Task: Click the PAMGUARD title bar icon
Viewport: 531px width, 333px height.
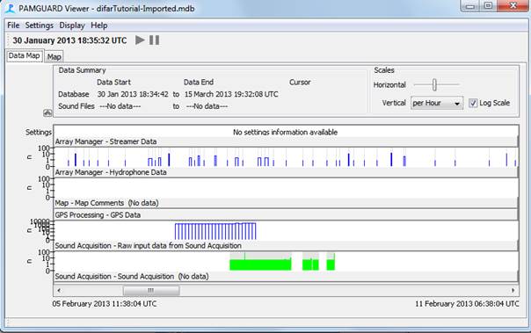Action: 11,9
